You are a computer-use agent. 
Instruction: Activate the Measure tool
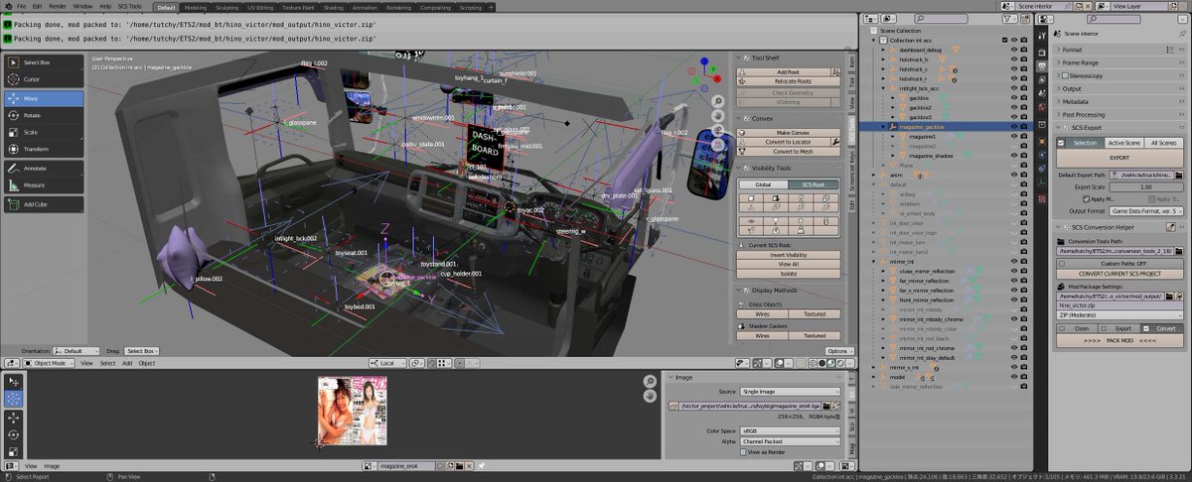coord(43,185)
